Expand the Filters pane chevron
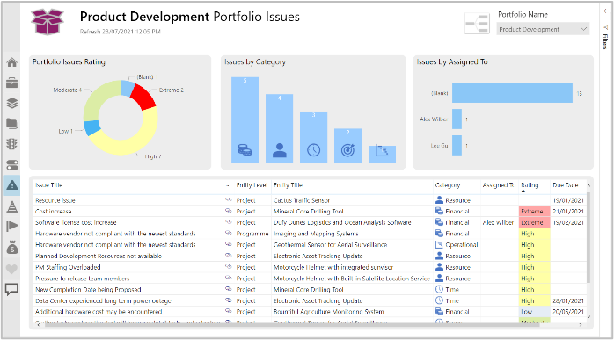The width and height of the screenshot is (614, 340). (x=605, y=11)
